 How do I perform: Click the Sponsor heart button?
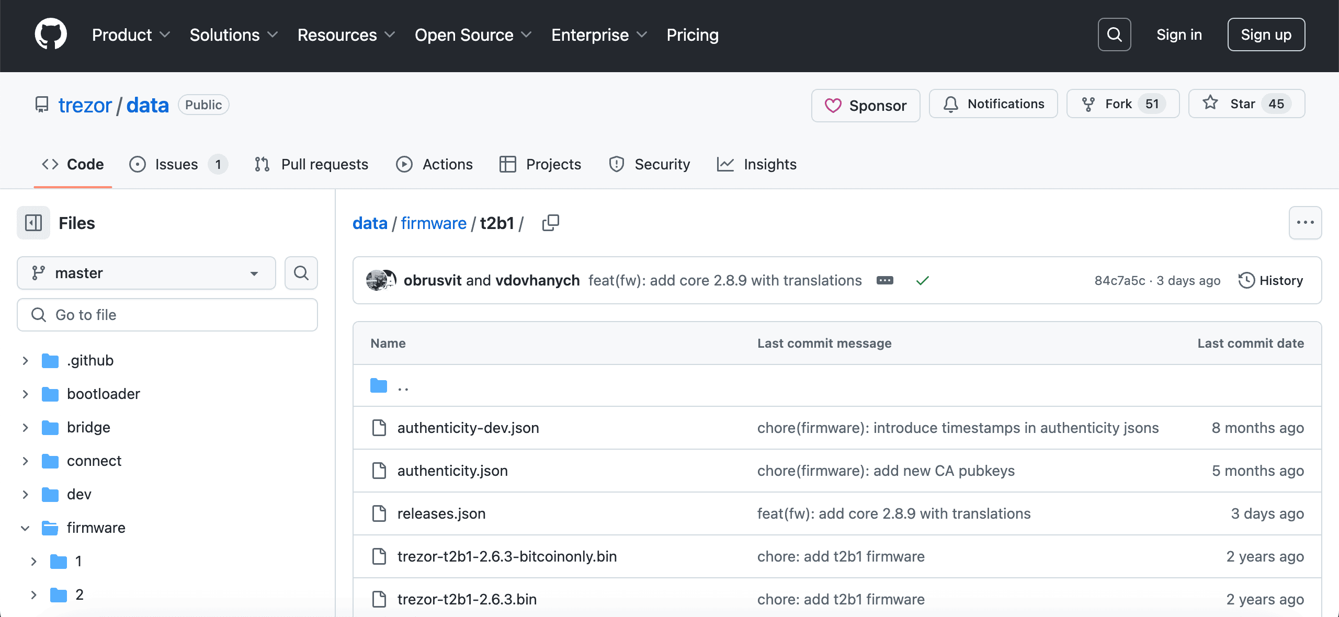click(x=866, y=106)
